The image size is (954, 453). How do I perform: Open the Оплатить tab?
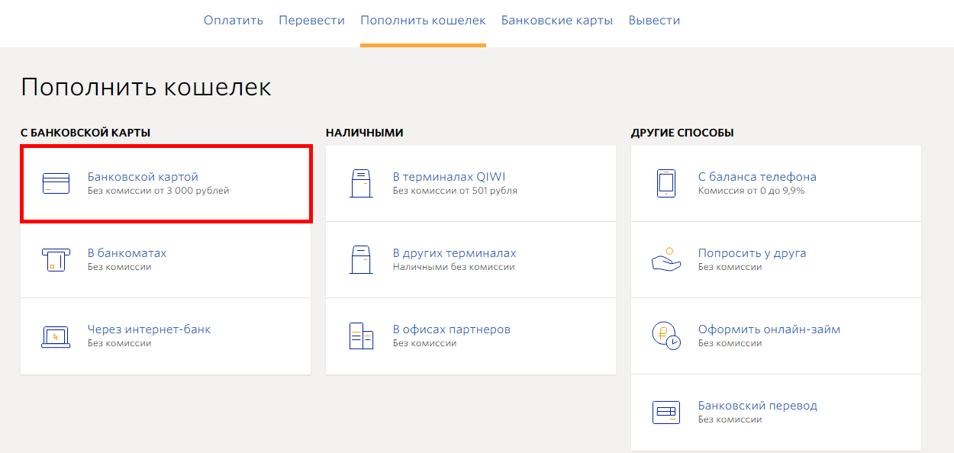[x=234, y=21]
